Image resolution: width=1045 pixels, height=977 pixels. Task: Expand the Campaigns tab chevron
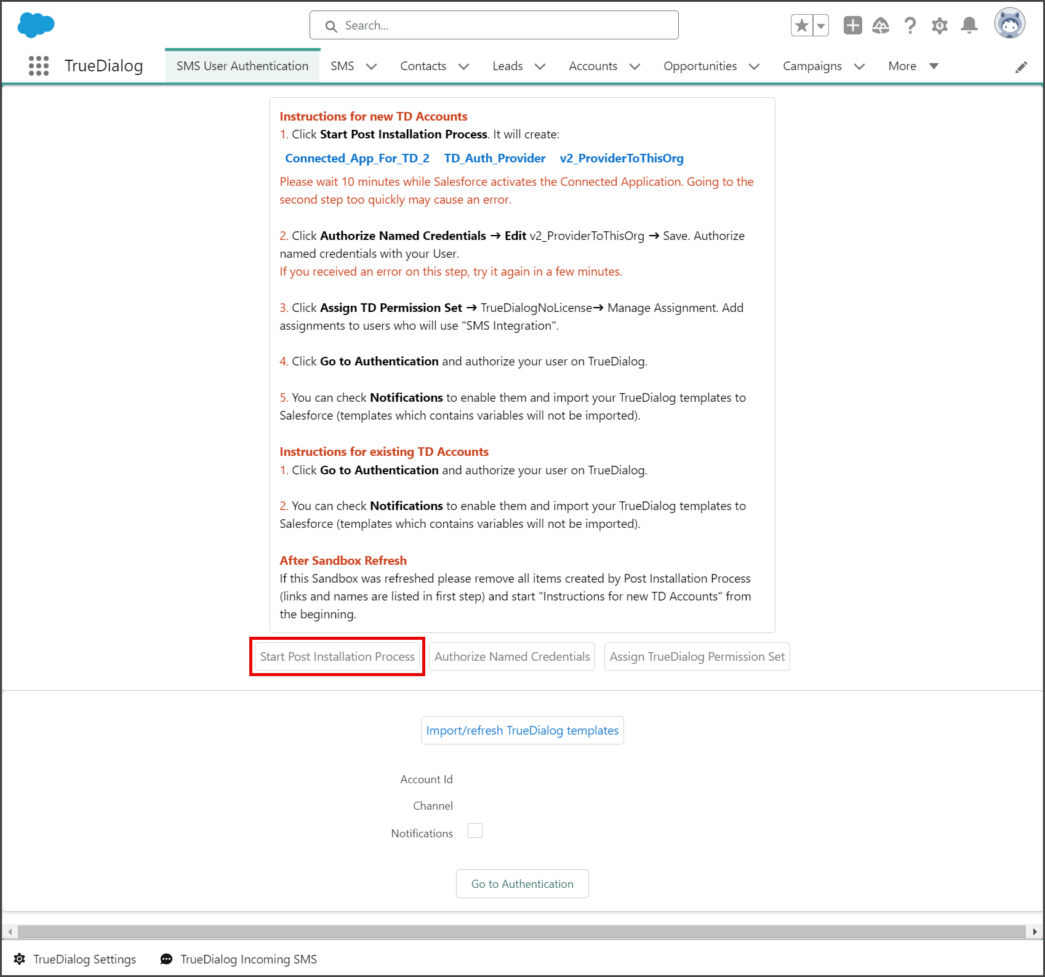859,66
